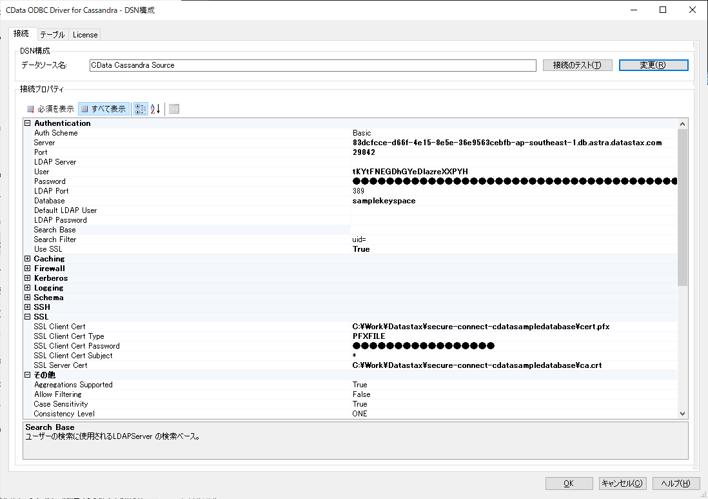Click the Database value samplekeyspace
Screen dimensions: 708x499
point(384,201)
